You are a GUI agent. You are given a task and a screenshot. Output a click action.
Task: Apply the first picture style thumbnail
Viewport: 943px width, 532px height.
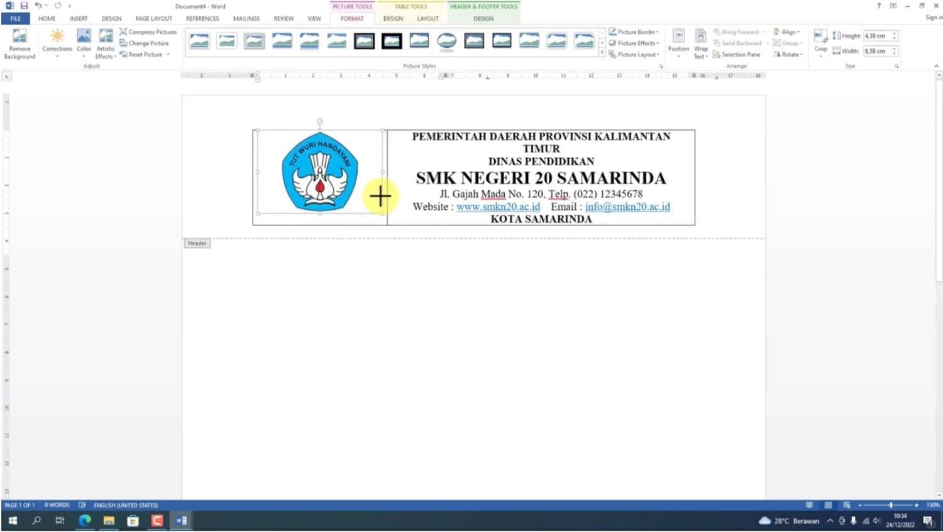pos(199,41)
